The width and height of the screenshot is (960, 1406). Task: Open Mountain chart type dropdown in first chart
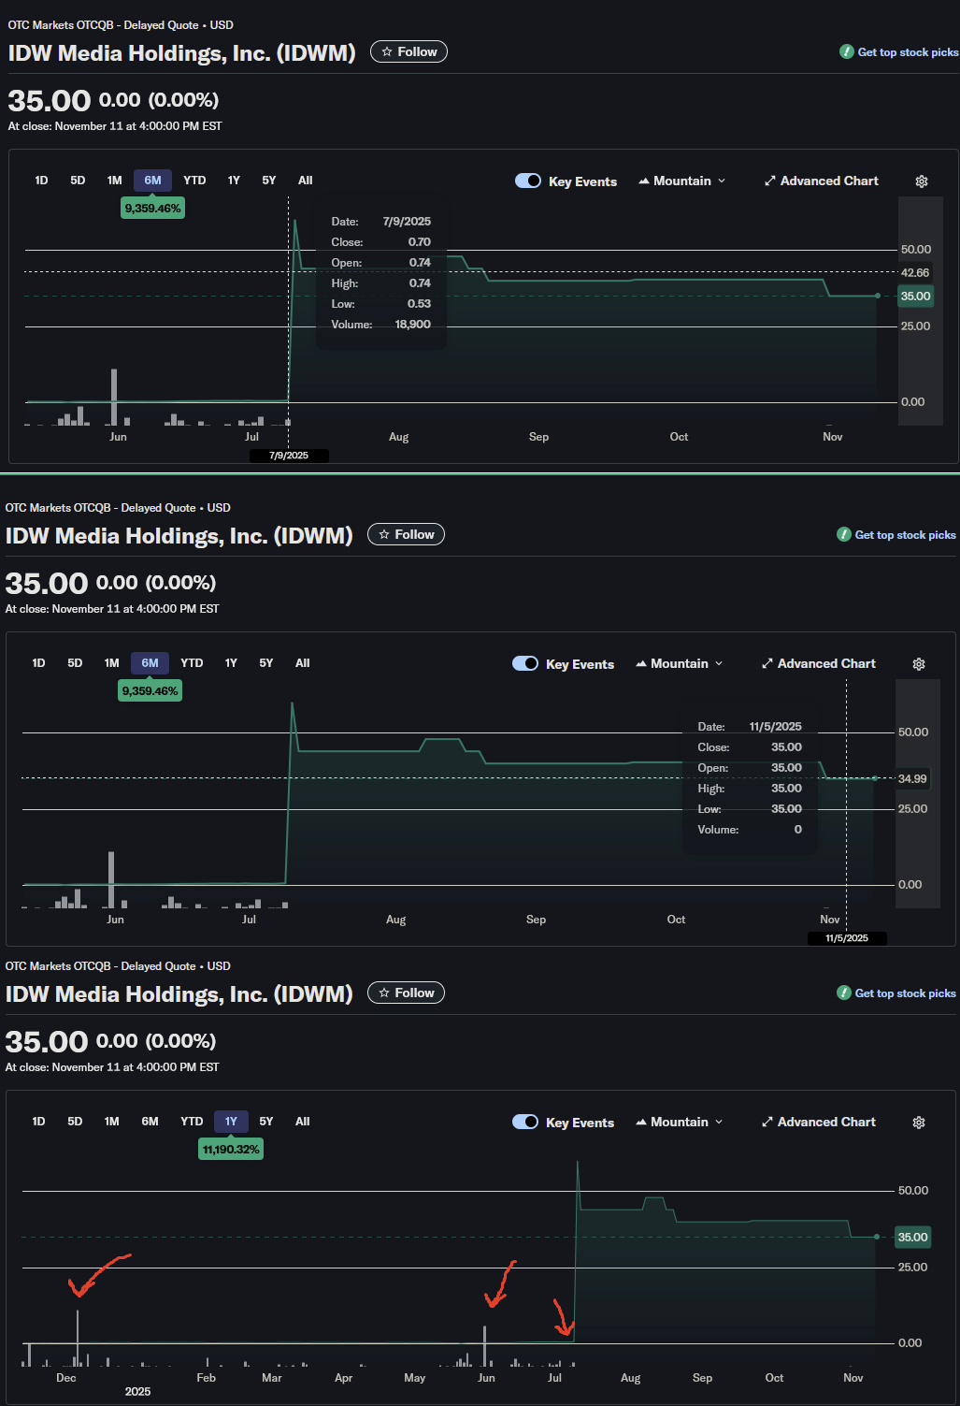tap(681, 181)
